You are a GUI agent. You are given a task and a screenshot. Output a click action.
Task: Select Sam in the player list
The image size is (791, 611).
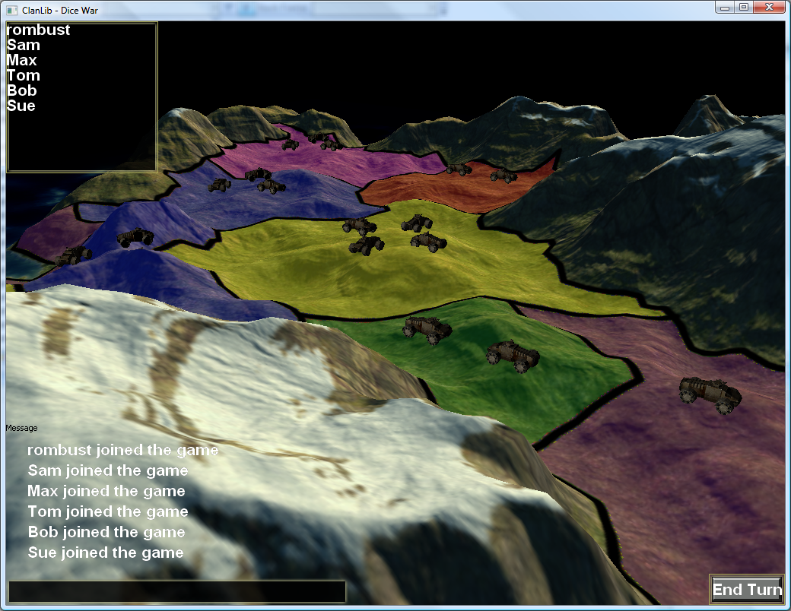click(23, 46)
